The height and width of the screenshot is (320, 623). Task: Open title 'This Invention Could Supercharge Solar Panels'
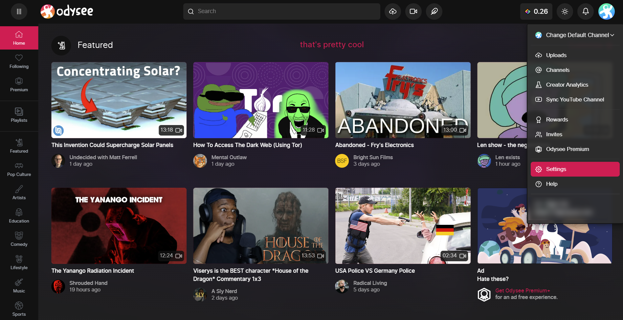click(x=112, y=145)
